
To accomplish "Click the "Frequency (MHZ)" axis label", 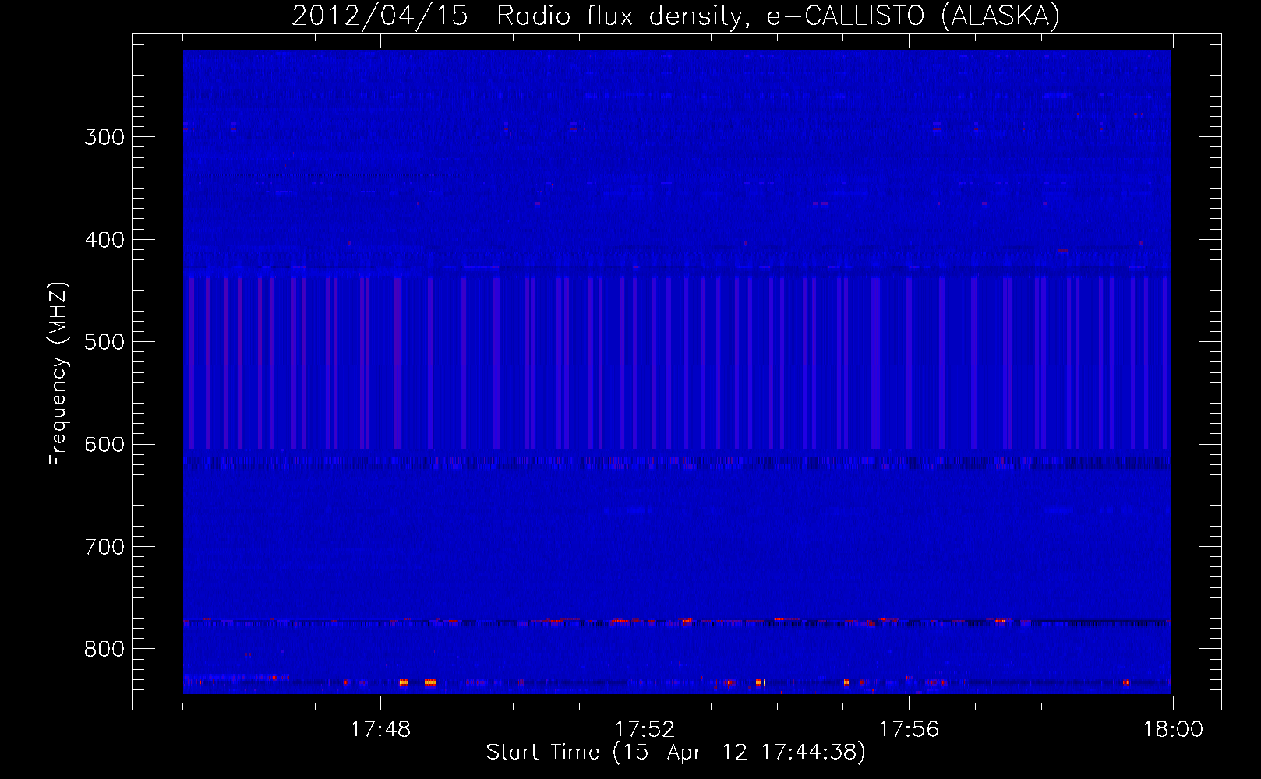I will tap(59, 374).
